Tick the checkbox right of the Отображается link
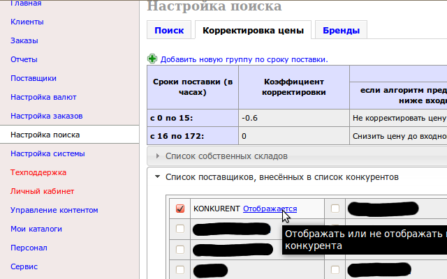 tap(335, 209)
